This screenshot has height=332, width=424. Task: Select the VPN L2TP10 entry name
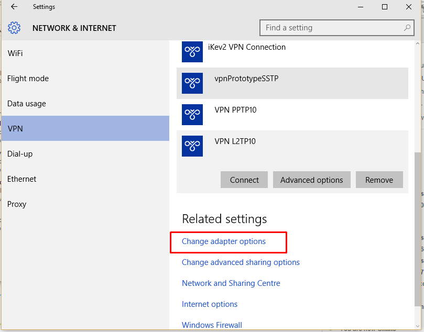click(235, 141)
